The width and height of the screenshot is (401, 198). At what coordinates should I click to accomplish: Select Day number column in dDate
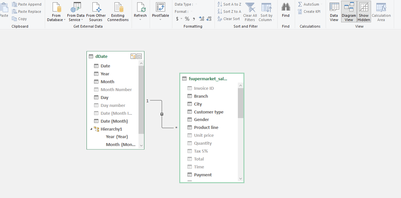pos(113,105)
